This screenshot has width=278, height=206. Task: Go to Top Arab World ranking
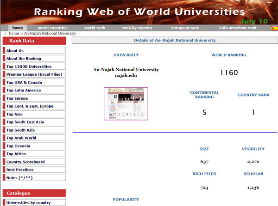21,138
